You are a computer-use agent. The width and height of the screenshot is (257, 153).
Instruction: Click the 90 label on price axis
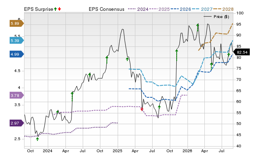coord(239,35)
